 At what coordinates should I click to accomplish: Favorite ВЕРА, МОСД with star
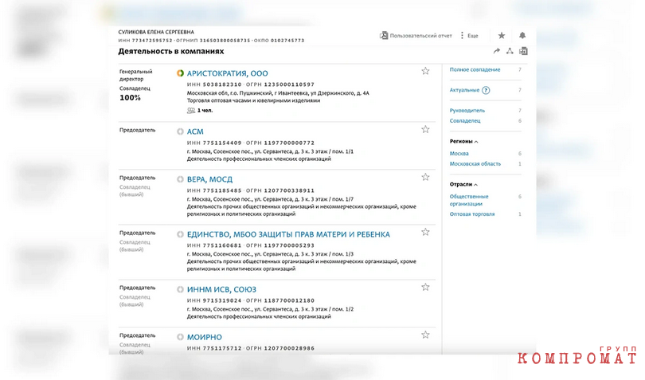(x=425, y=177)
